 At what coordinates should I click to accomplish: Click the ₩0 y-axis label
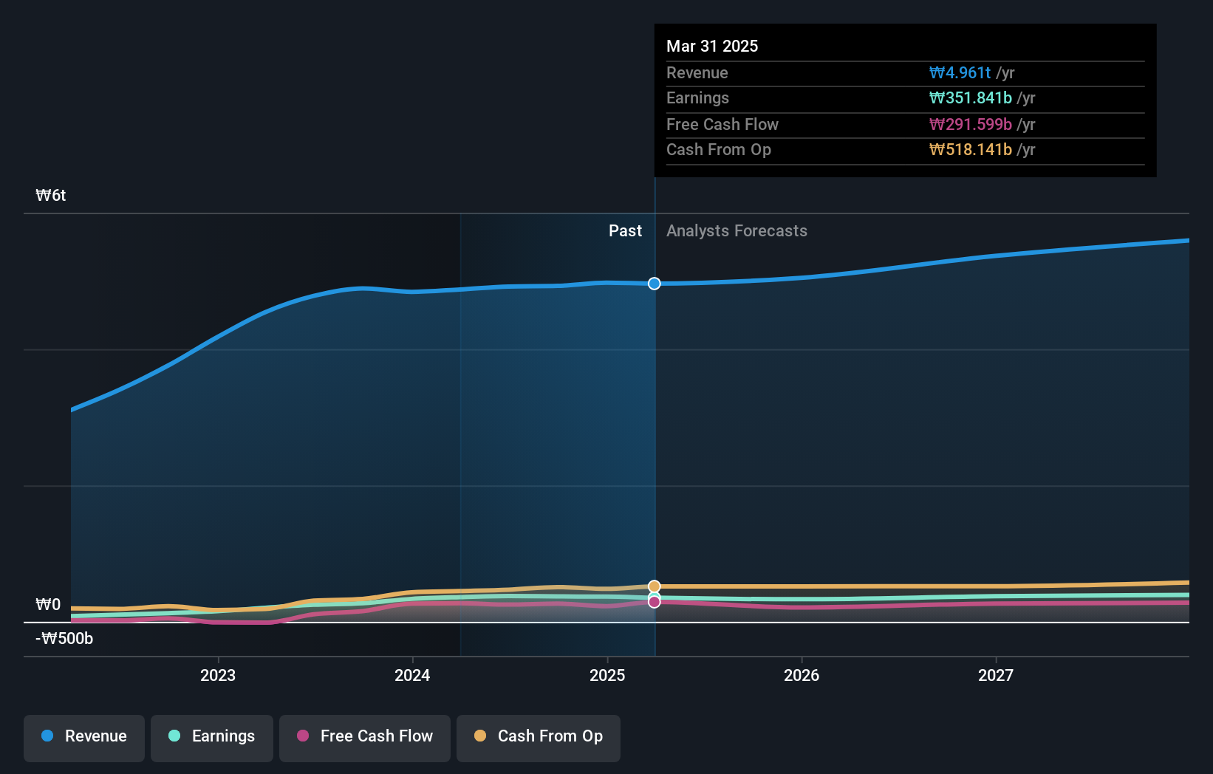(x=48, y=605)
